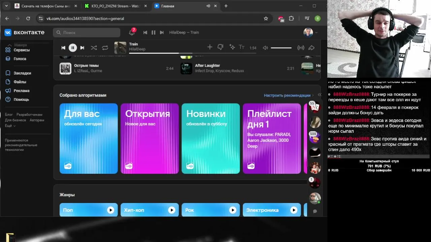Open the chat contact with 55 badge

click(x=315, y=107)
